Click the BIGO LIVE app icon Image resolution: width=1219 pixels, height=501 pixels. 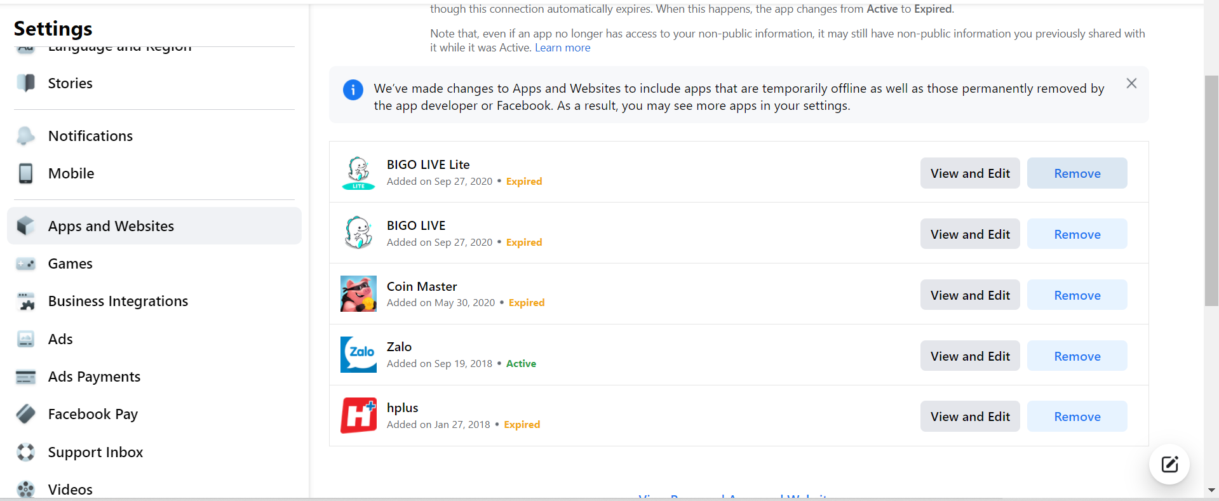pyautogui.click(x=358, y=232)
